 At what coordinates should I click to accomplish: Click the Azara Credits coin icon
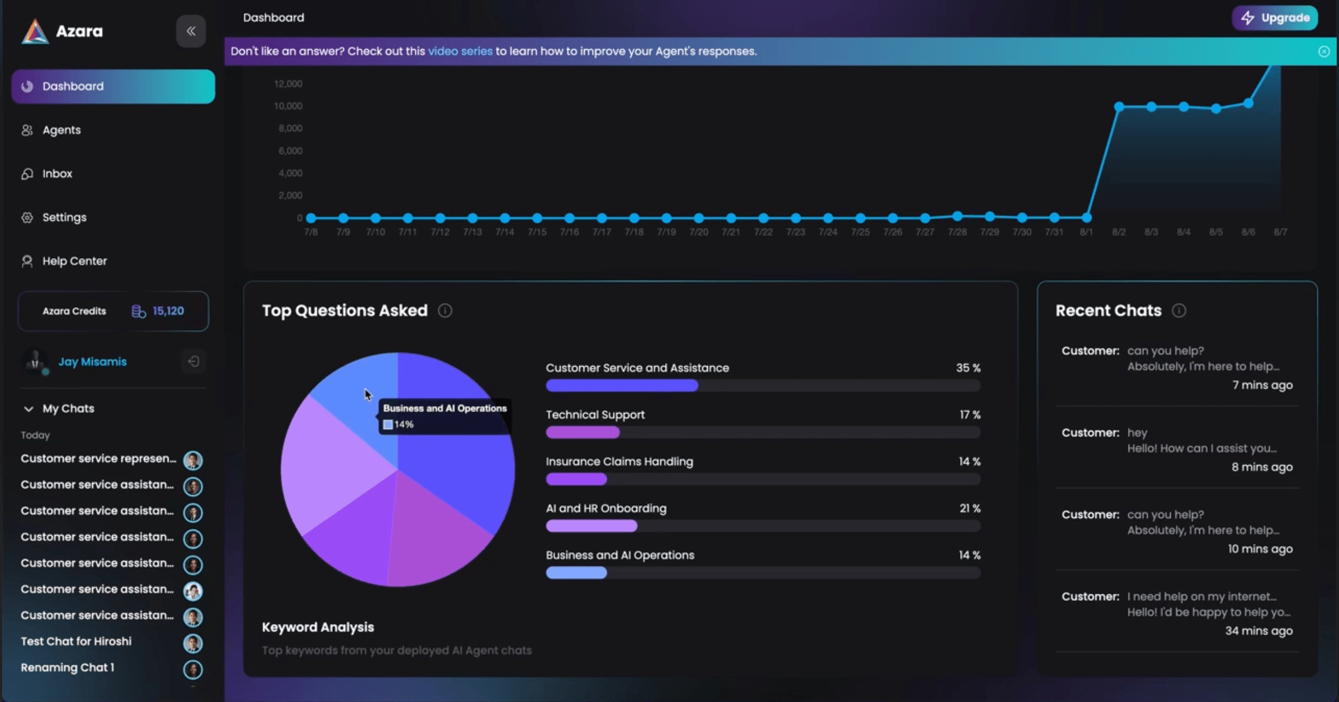(138, 311)
